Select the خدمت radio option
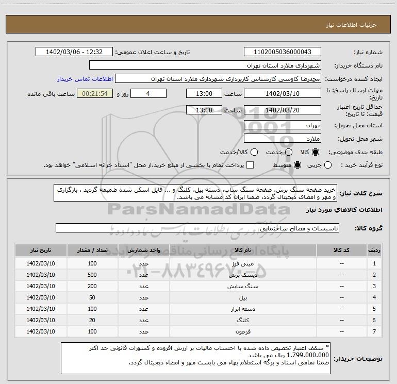397x384 pixels. [289, 152]
